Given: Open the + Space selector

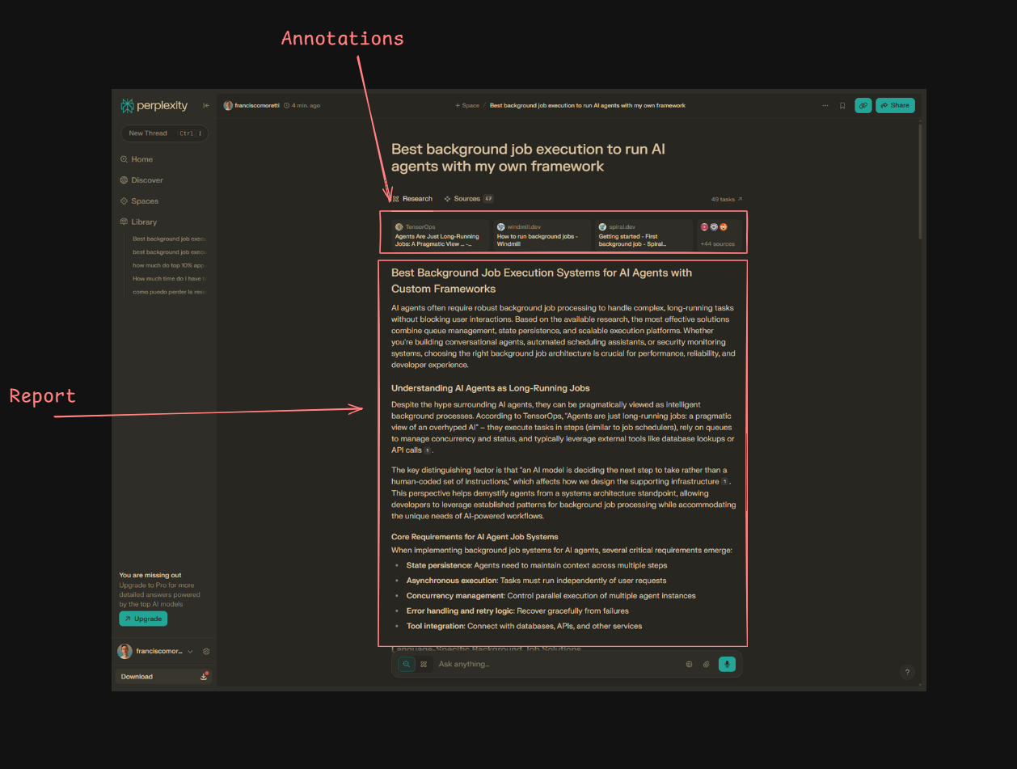Looking at the screenshot, I should coord(466,105).
